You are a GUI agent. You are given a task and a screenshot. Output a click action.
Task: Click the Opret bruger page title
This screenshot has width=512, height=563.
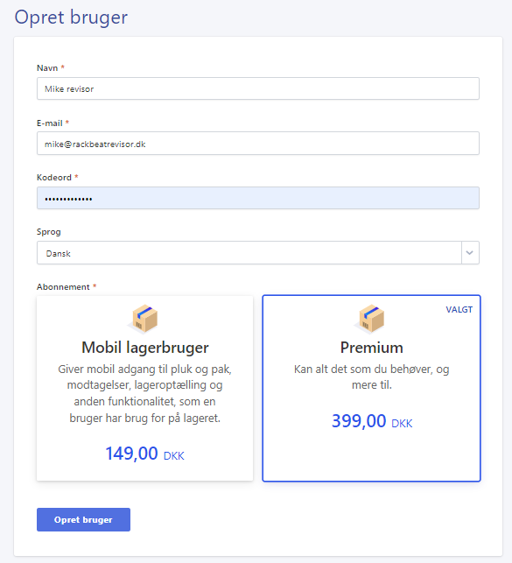(x=71, y=18)
